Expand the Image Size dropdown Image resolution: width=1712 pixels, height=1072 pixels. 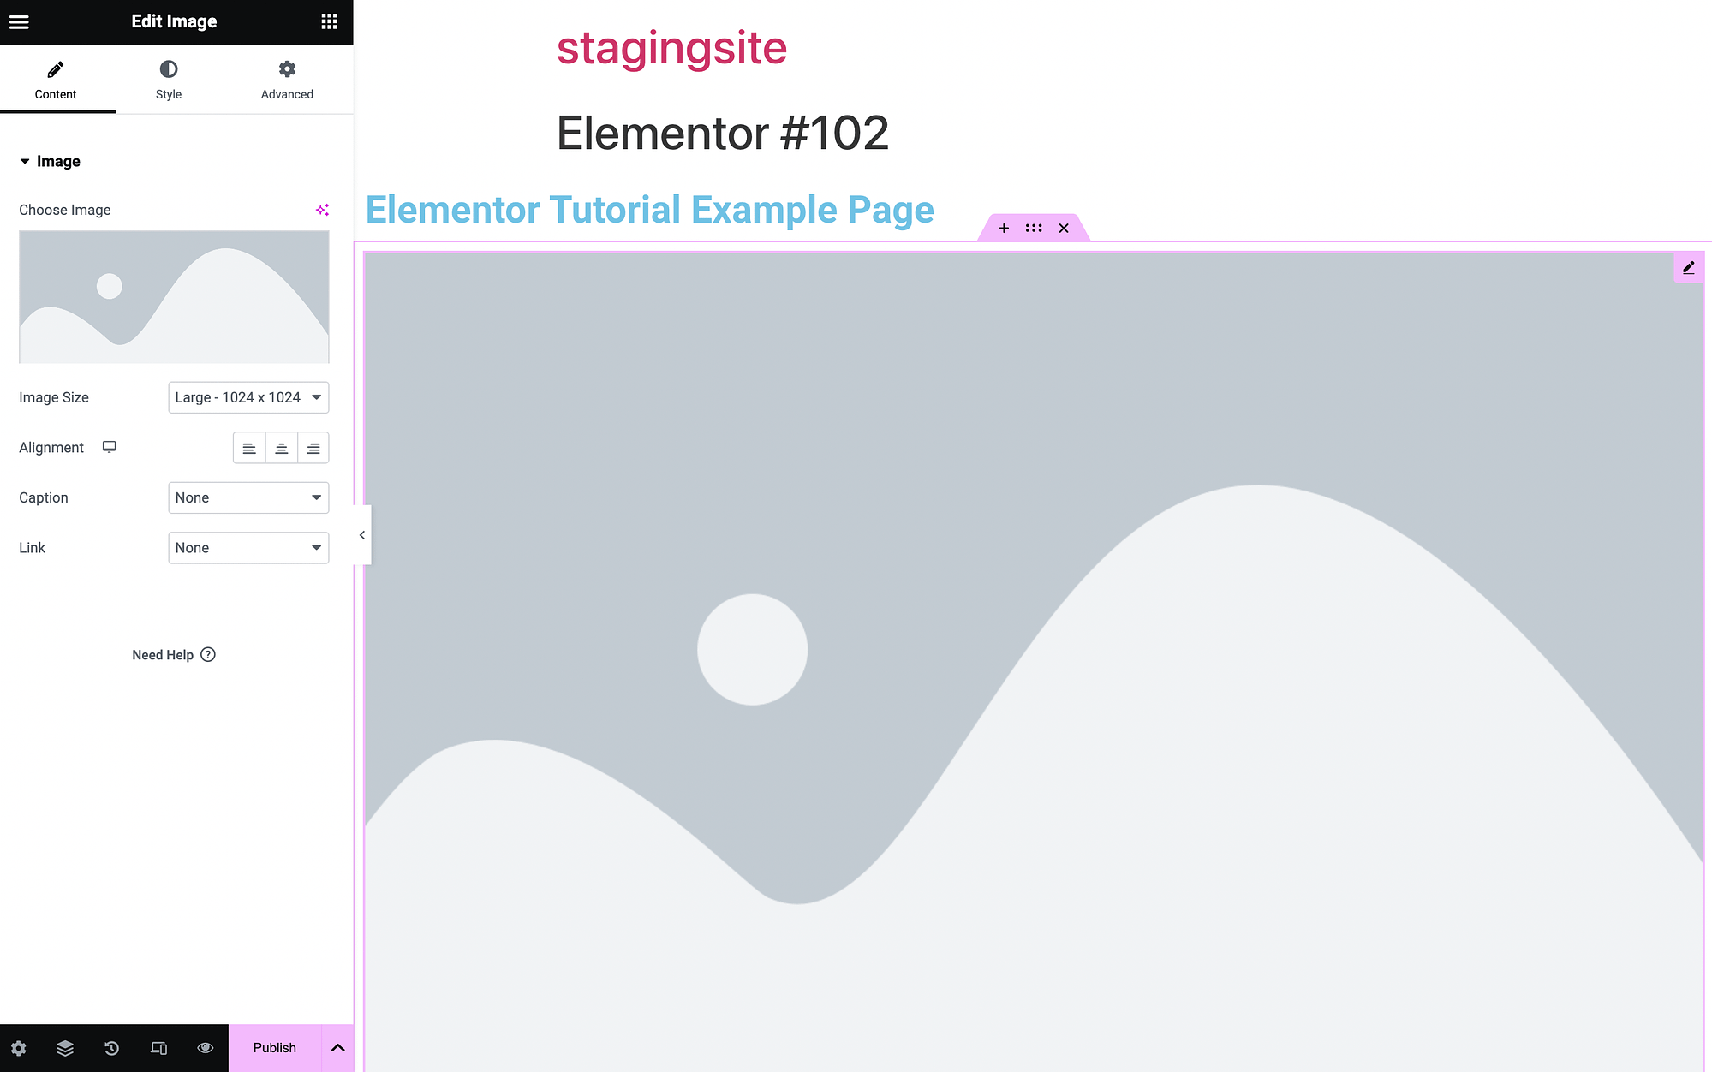[x=247, y=396]
